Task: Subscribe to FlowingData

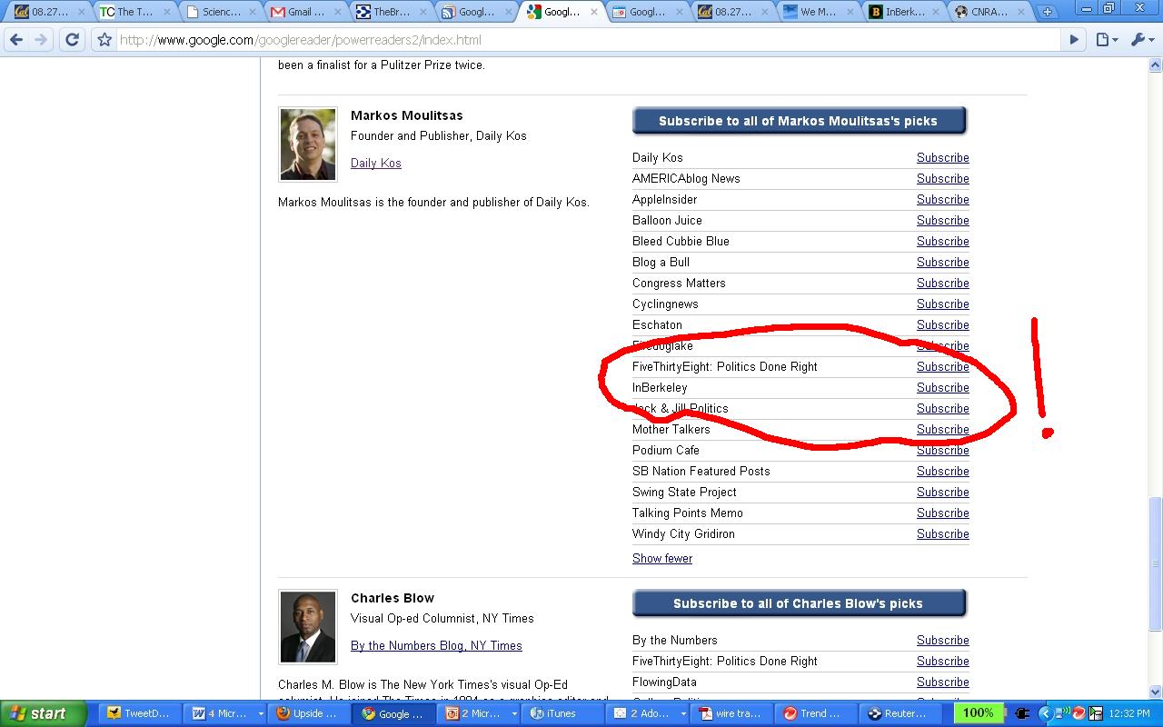Action: (942, 682)
